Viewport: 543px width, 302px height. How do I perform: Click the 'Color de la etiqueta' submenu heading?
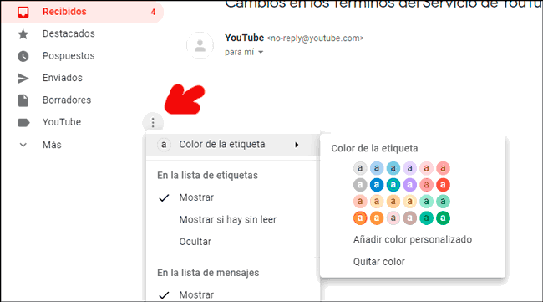tap(374, 148)
